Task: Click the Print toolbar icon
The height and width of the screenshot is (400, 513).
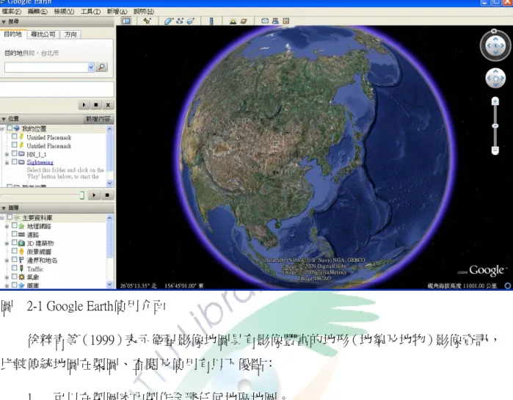Action: [275, 21]
